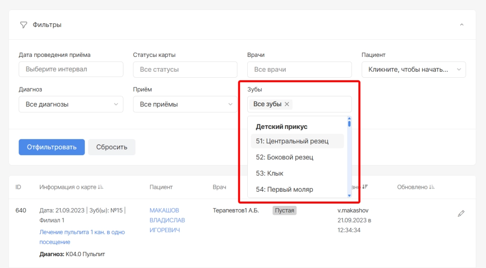Open Лечение пульпита 1 кан. link

click(x=82, y=237)
